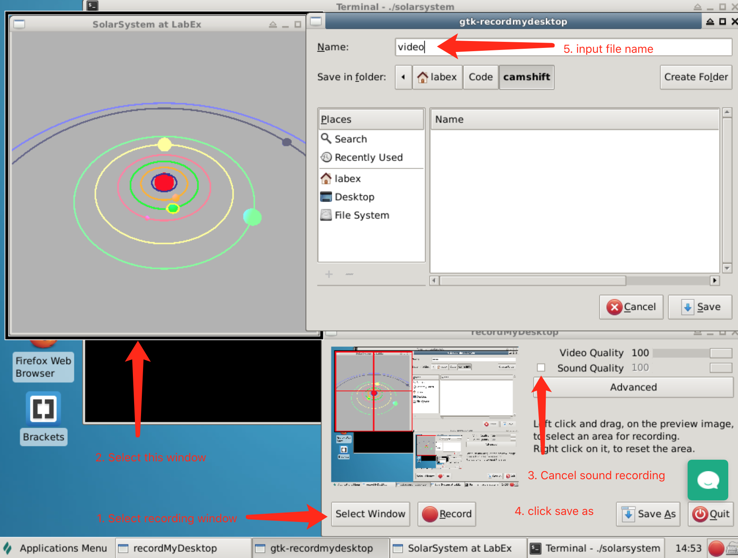Select File System in Places sidebar

click(361, 215)
